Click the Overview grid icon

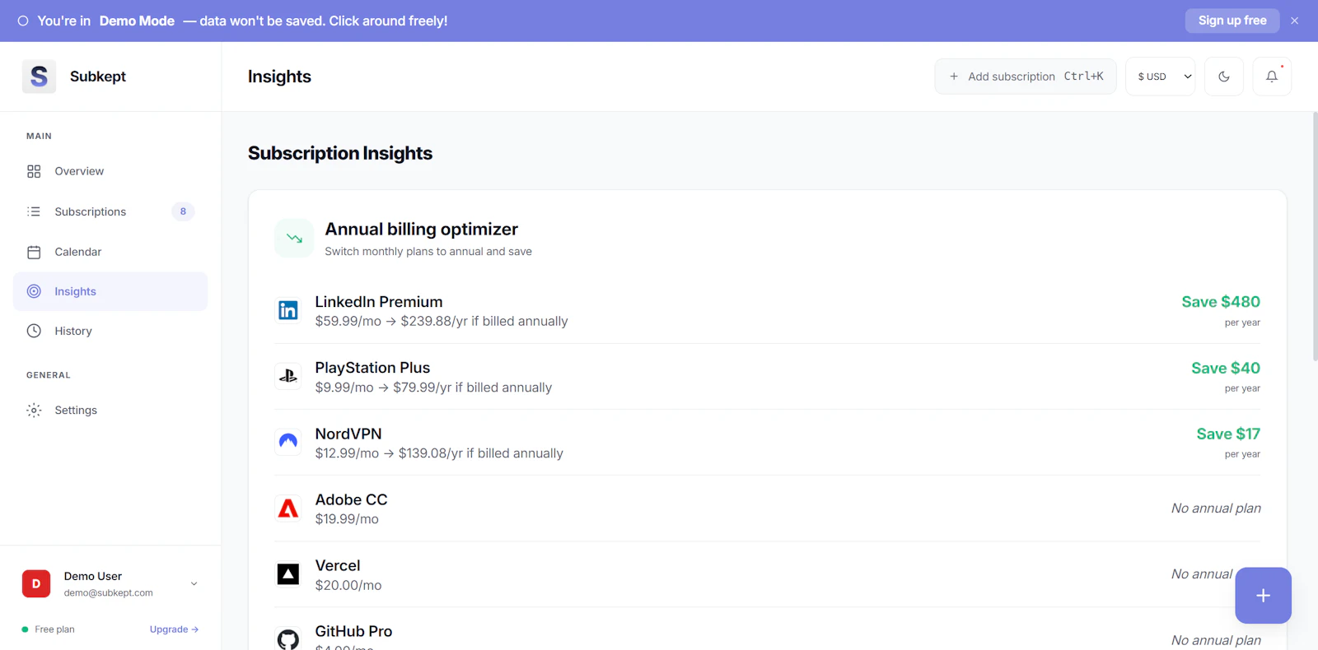pyautogui.click(x=34, y=171)
